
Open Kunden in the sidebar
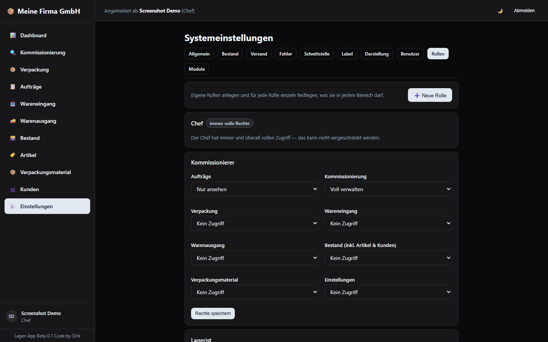click(47, 189)
